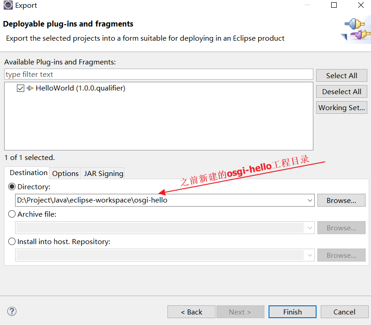The image size is (371, 325).
Task: Click Deselect All button
Action: coord(342,91)
